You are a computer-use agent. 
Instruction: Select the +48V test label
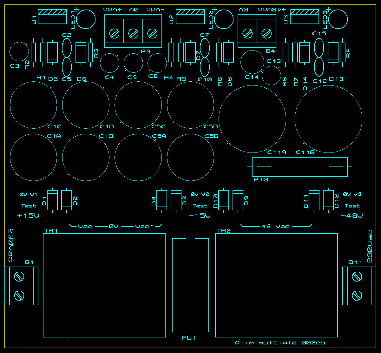pos(352,216)
